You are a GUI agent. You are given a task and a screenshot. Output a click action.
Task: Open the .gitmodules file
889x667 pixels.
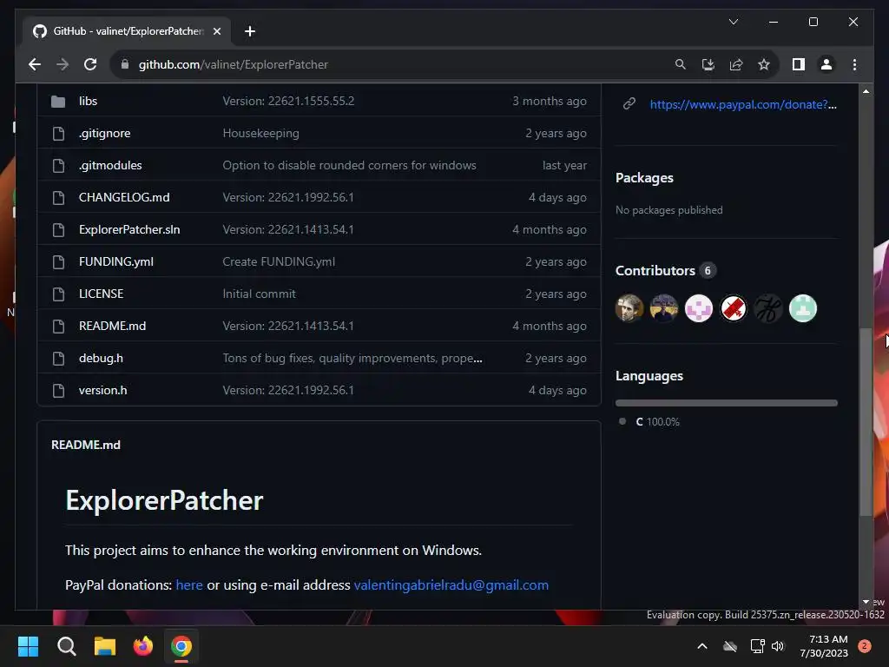click(110, 166)
